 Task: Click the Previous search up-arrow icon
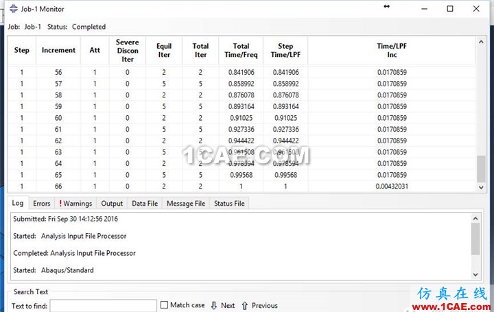(x=245, y=305)
